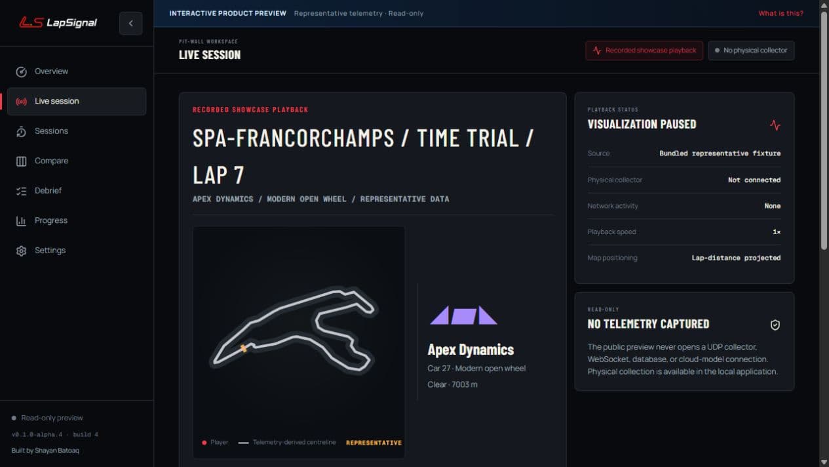This screenshot has width=829, height=467.
Task: Click 'Built by Shayan Batoaq' credit
Action: pyautogui.click(x=45, y=451)
